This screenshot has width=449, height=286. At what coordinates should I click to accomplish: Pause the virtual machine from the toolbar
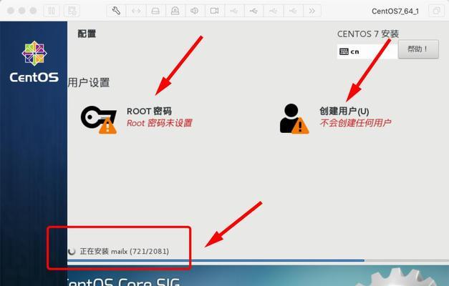[52, 11]
